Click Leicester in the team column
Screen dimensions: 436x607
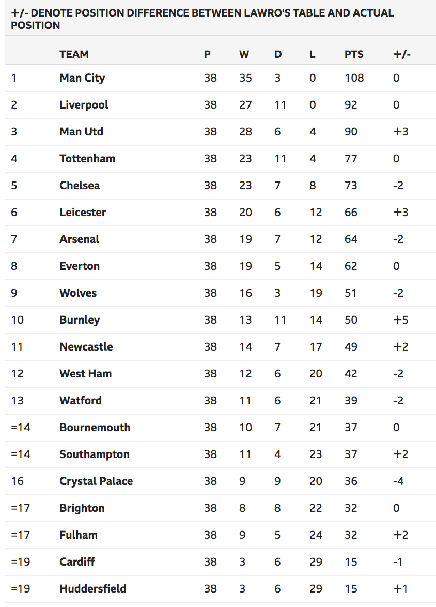coord(83,213)
